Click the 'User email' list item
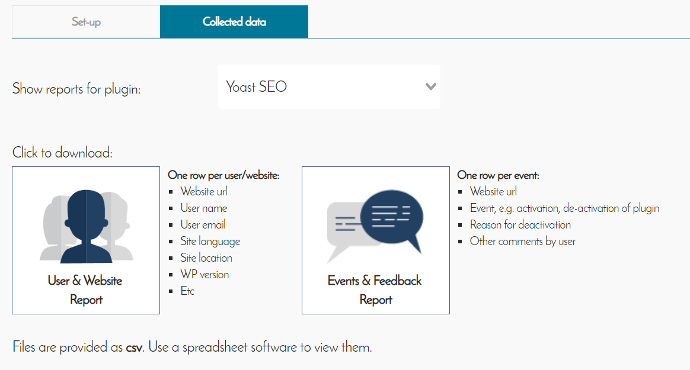The image size is (690, 370). [203, 225]
